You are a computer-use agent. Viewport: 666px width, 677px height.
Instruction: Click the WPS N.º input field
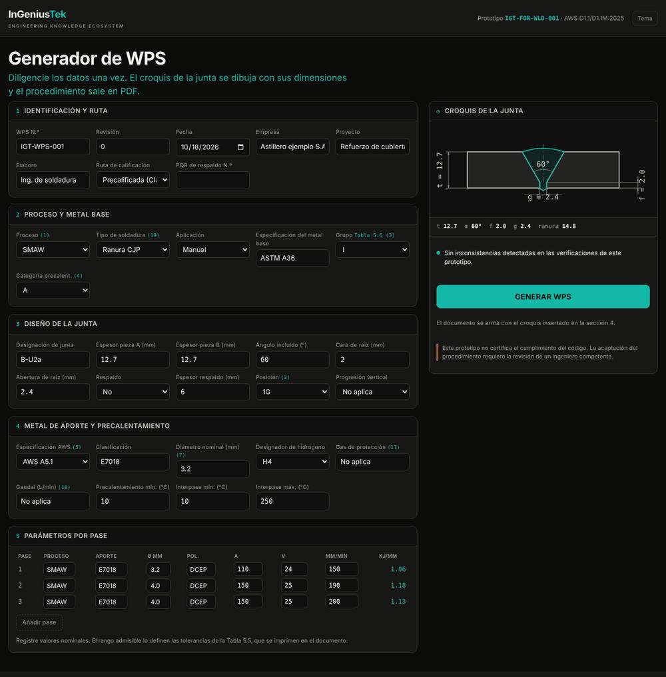pos(53,147)
